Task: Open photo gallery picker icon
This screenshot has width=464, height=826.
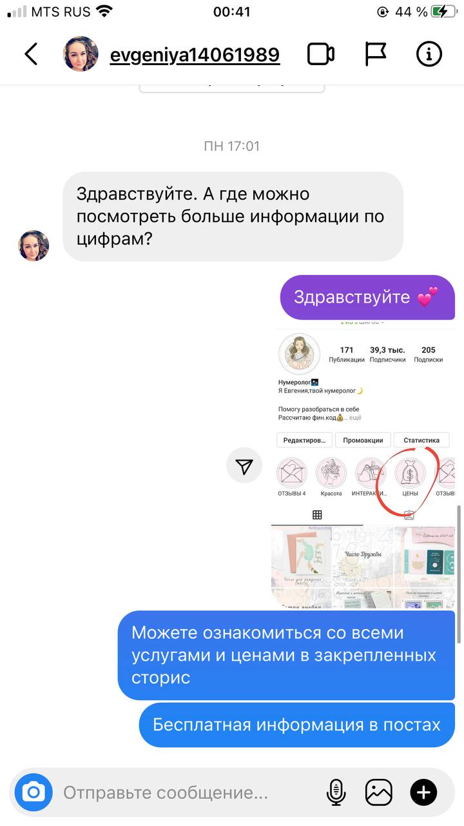Action: pyautogui.click(x=378, y=792)
